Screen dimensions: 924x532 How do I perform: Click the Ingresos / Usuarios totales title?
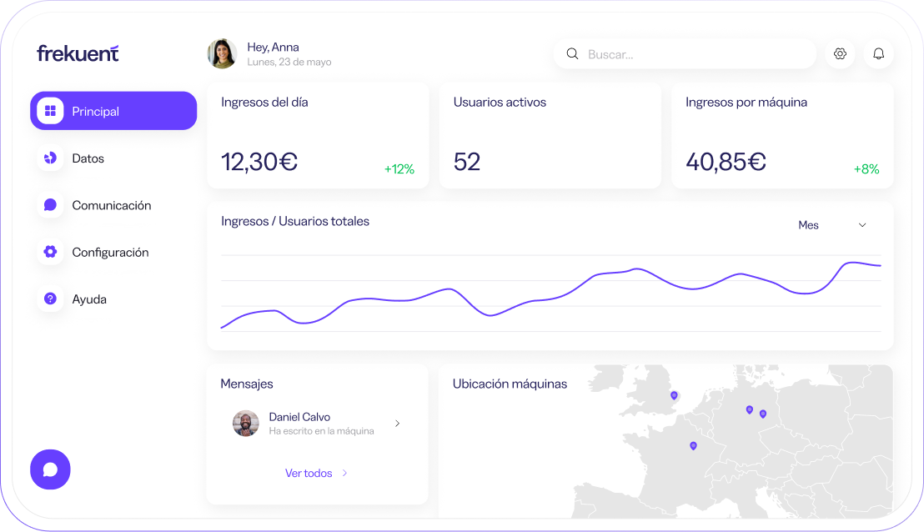[294, 222]
